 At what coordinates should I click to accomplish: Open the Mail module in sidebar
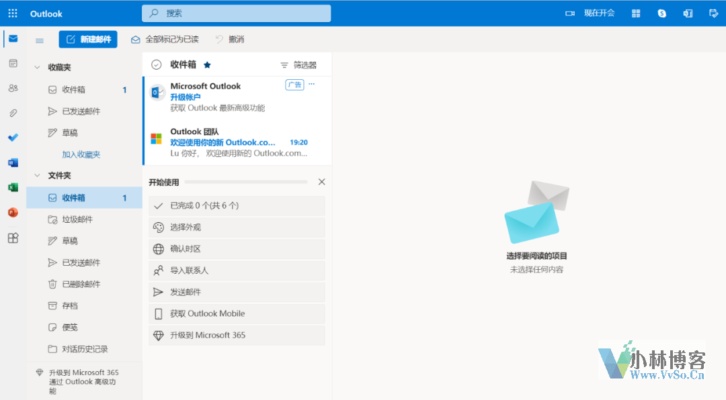coord(13,38)
